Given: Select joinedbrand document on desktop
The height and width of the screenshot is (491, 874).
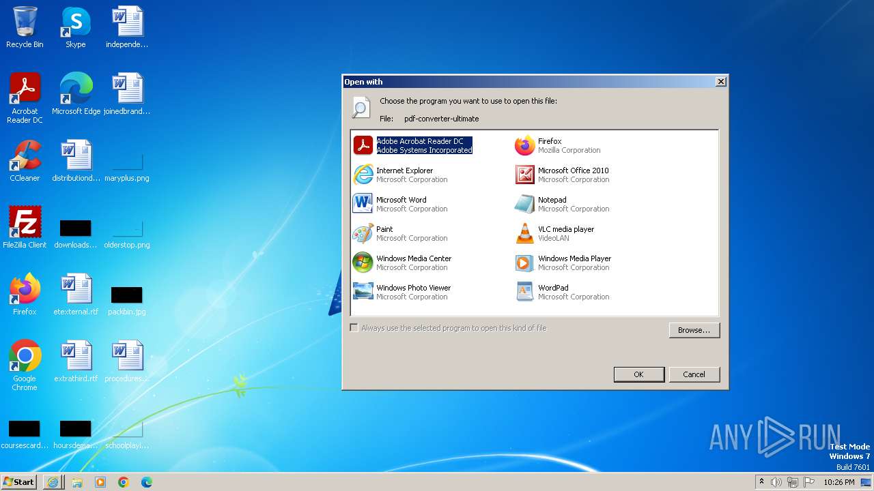Looking at the screenshot, I should [127, 94].
